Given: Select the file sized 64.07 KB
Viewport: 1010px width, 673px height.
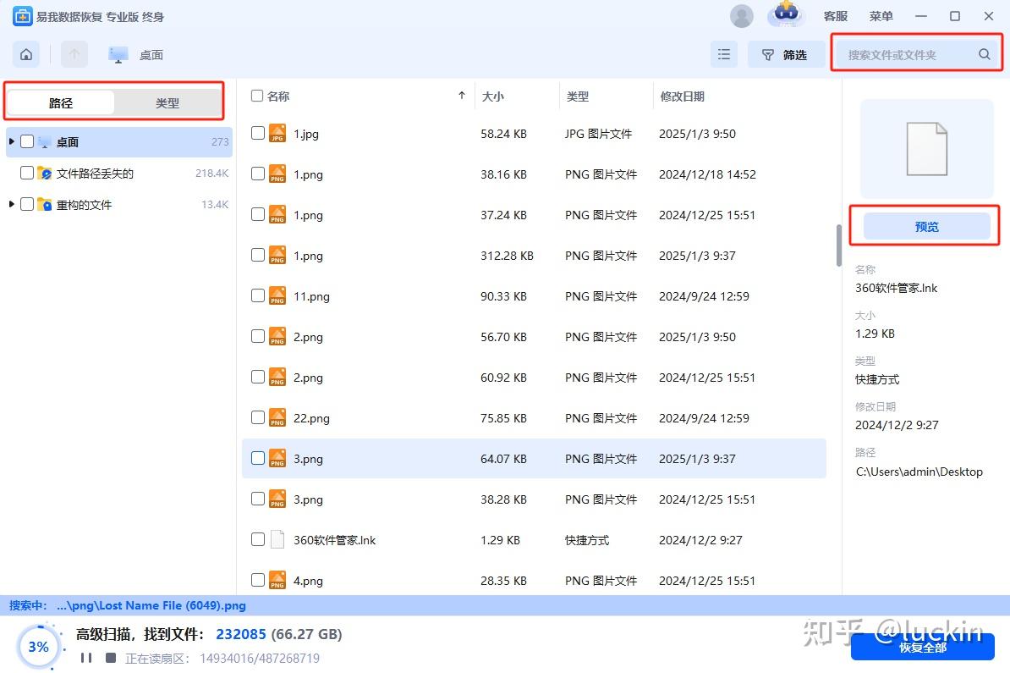Looking at the screenshot, I should pos(534,458).
